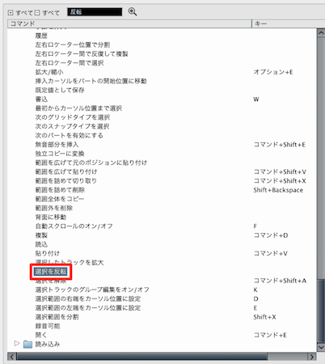The image size is (325, 364).
Task: Select the 左右ロケーター間で選択 command
Action: click(x=70, y=63)
